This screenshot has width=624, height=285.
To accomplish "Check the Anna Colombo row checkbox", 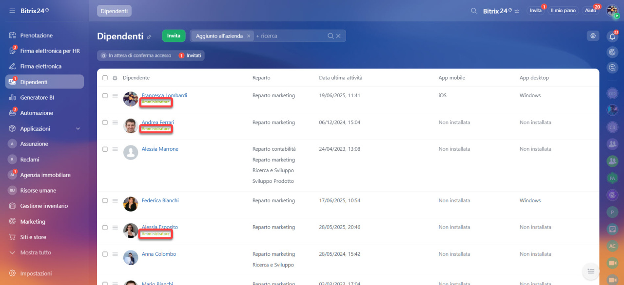I will 105,254.
